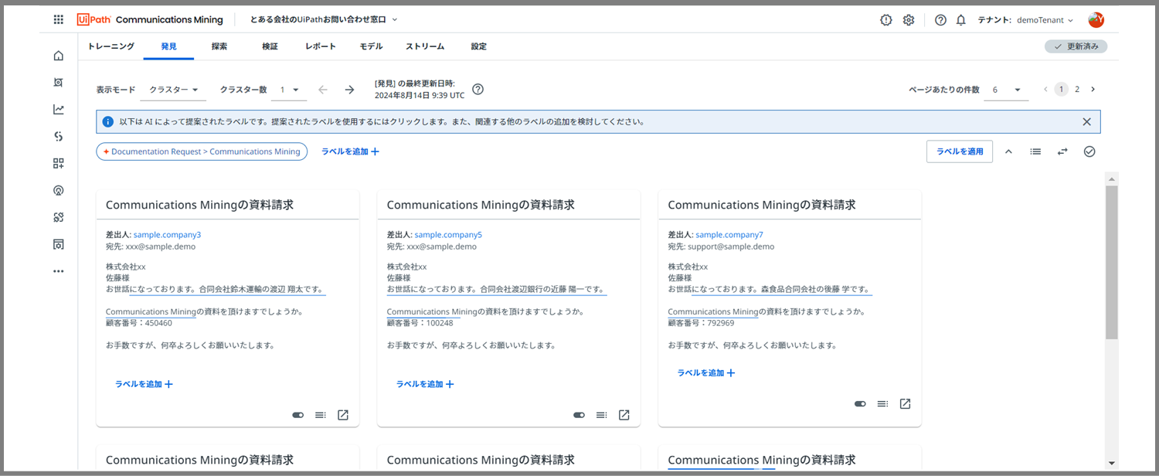Click ラベルを追加 next to suggested label

(350, 151)
